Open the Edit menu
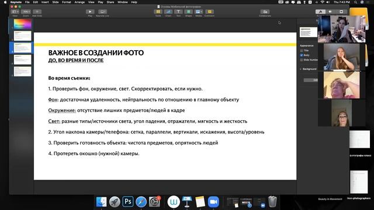The image size is (374, 210). tap(36, 2)
